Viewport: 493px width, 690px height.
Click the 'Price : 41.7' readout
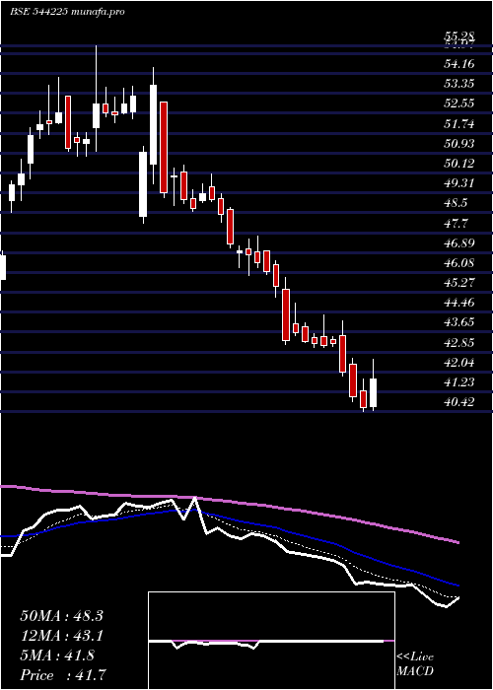click(x=63, y=675)
